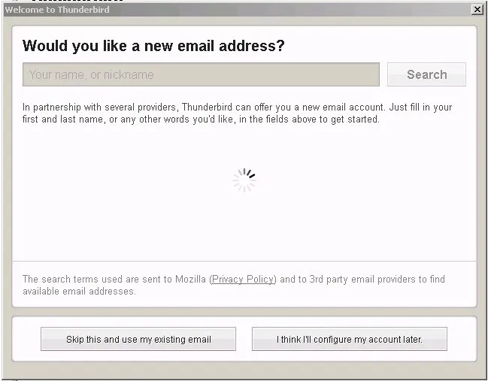Choose "Skip this and use my existing email"

coord(138,340)
